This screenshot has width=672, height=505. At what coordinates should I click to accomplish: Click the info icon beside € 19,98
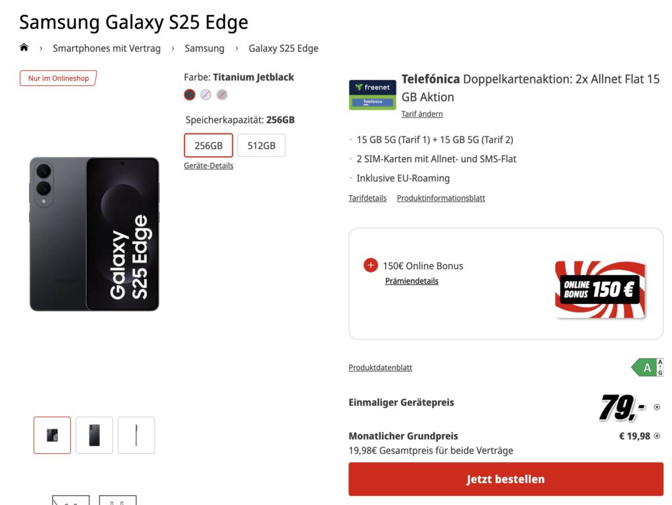point(657,435)
